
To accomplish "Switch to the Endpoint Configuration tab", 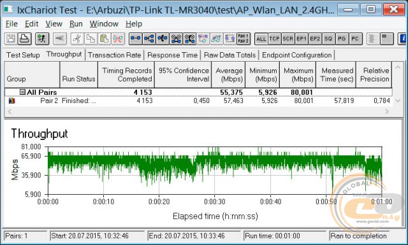I will pyautogui.click(x=296, y=55).
